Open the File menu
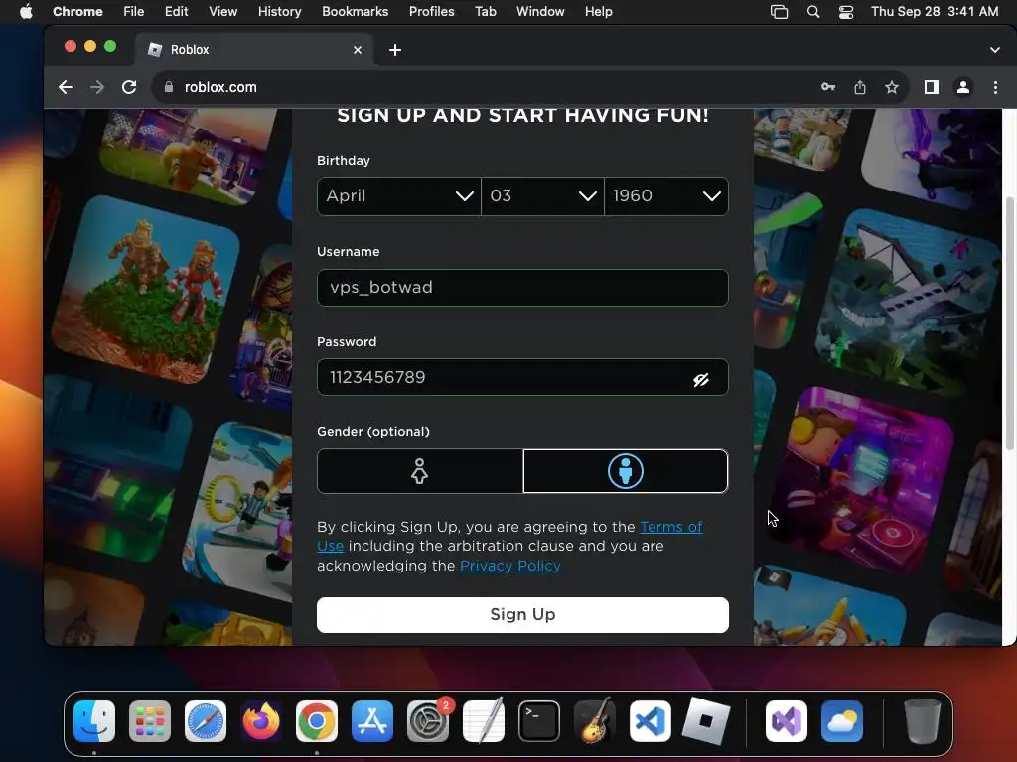This screenshot has height=762, width=1017. click(x=134, y=12)
